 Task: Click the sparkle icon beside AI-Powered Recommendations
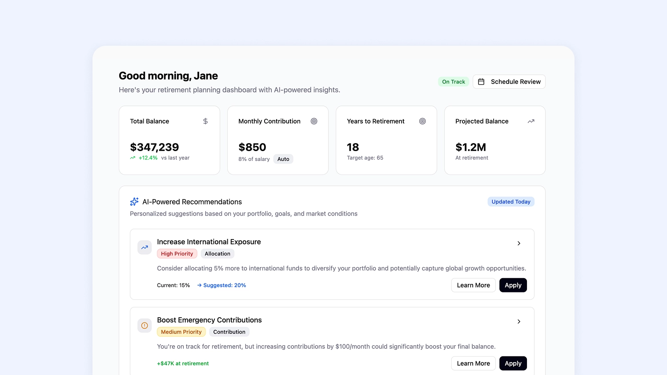pyautogui.click(x=134, y=202)
